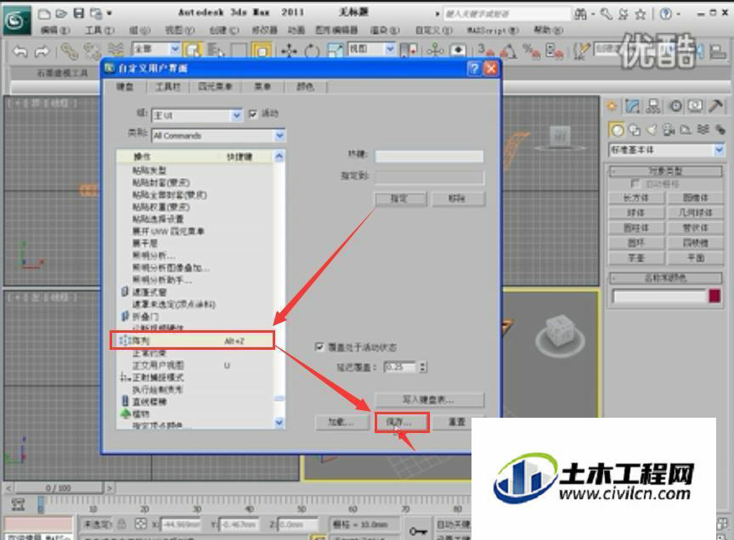Viewport: 734px width, 540px height.
Task: Click the 热键 hotkey input field
Action: point(429,156)
